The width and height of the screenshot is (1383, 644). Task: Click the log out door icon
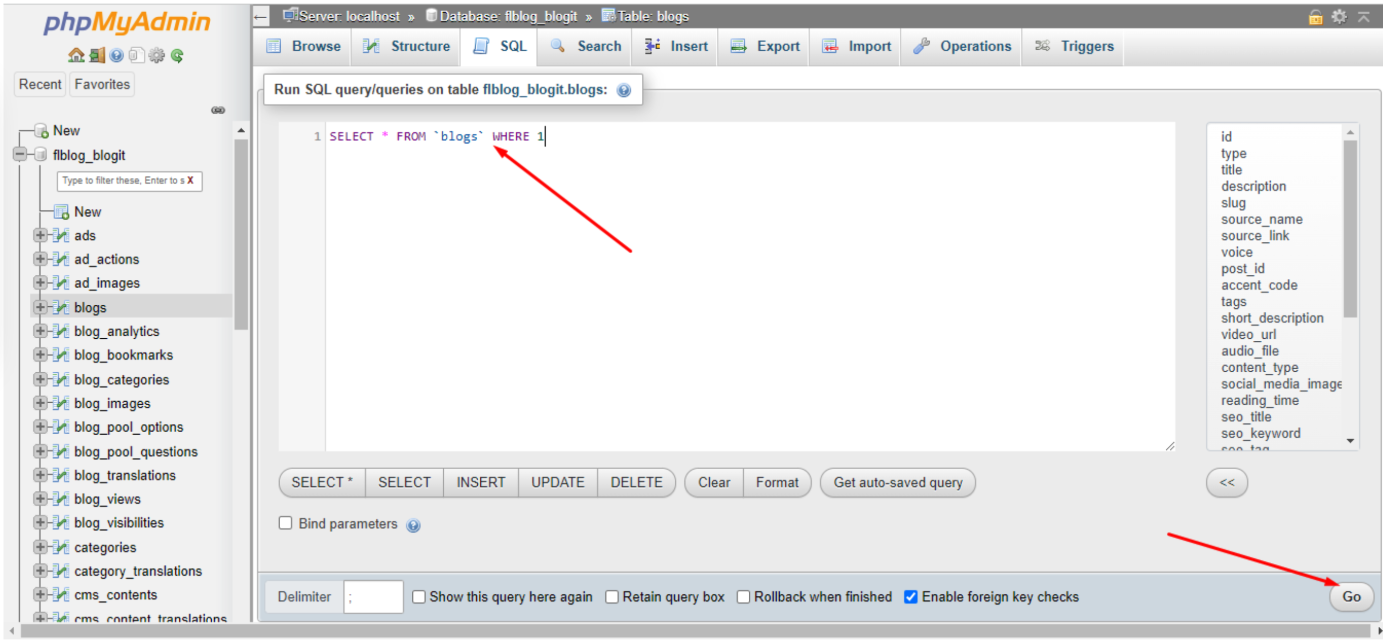(x=96, y=55)
